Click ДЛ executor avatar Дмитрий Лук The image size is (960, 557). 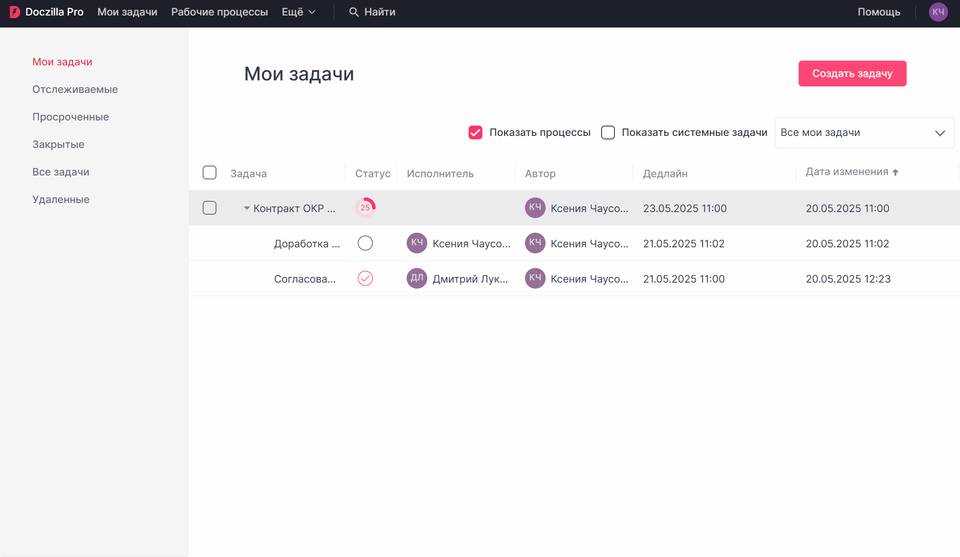(x=417, y=278)
